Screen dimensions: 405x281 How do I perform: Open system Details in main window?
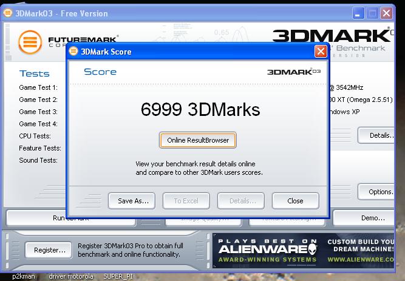376,135
